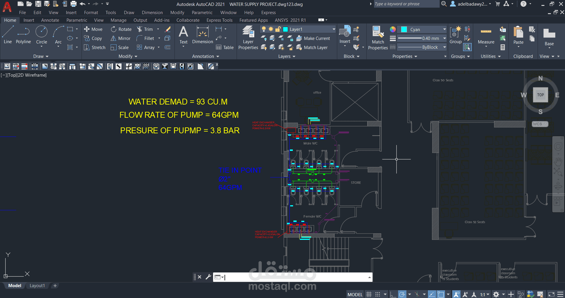Add a new layout with plus button
The image size is (565, 298).
coord(55,286)
